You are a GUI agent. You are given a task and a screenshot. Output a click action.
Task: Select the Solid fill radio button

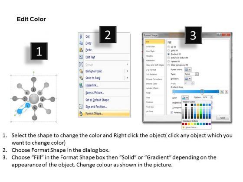(169, 50)
